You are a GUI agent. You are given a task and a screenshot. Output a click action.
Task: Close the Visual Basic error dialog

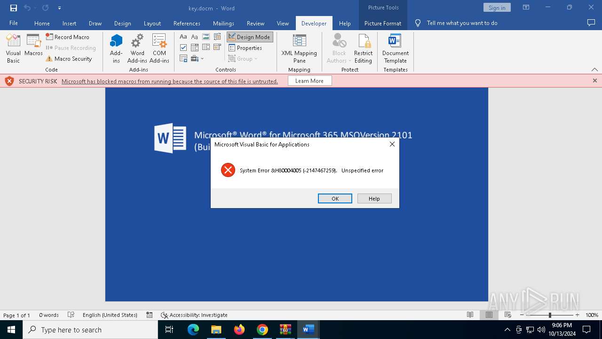click(392, 145)
